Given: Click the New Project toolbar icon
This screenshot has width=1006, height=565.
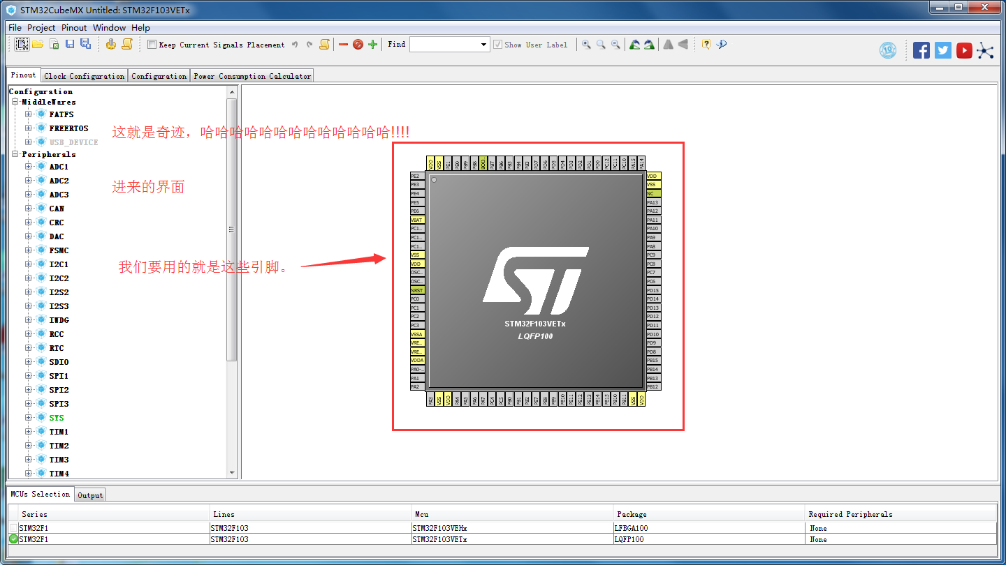Looking at the screenshot, I should (x=22, y=45).
